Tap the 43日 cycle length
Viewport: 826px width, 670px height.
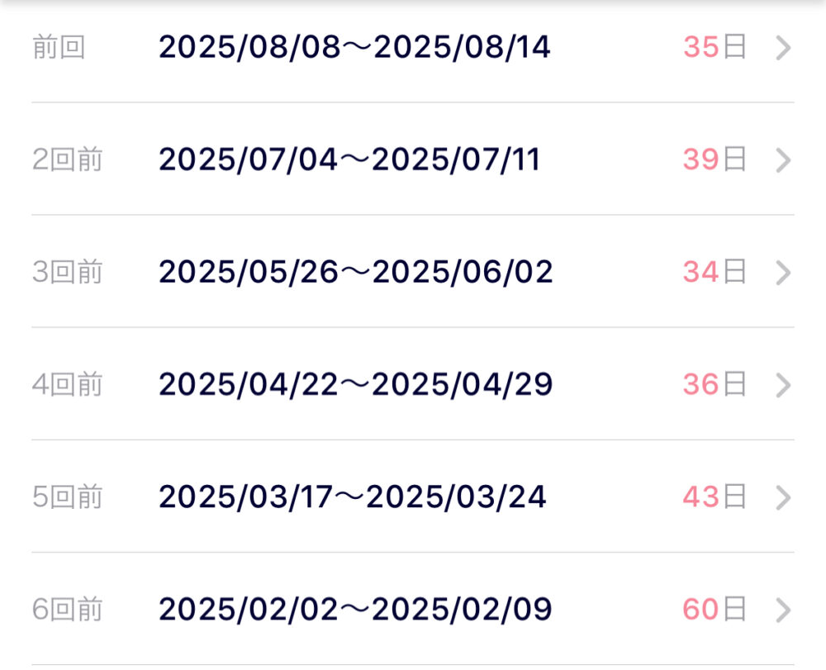click(714, 497)
